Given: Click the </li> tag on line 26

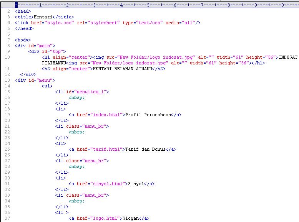Looking at the screenshot, I should (x=62, y=155).
